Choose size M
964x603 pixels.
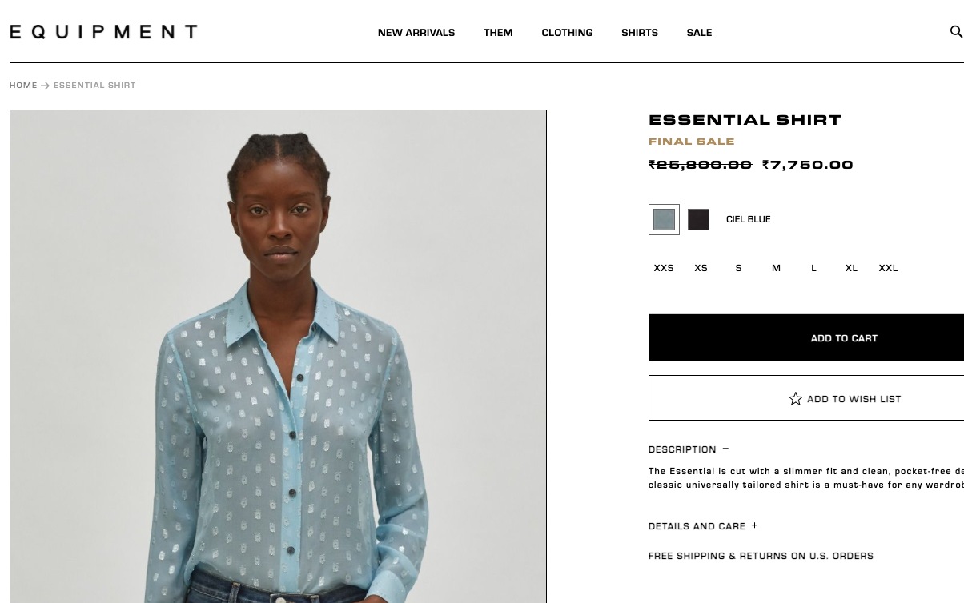pyautogui.click(x=776, y=268)
